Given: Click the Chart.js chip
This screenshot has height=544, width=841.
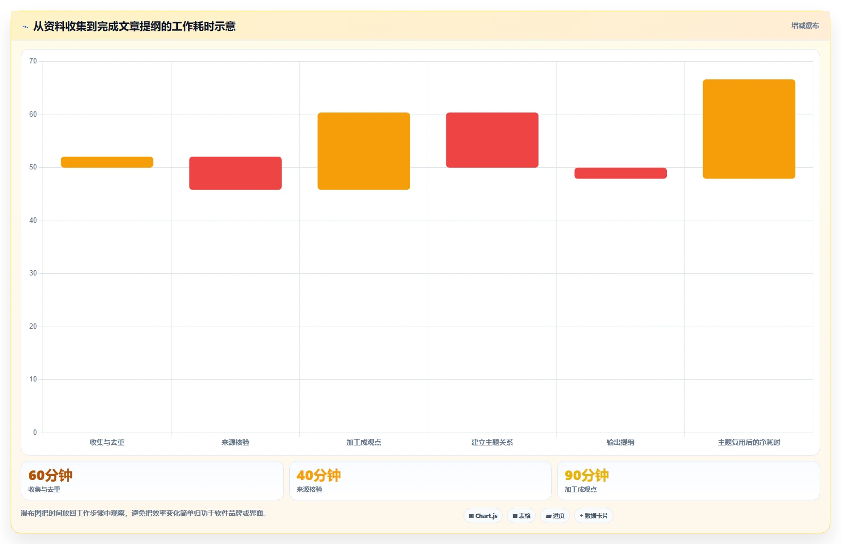Looking at the screenshot, I should 483,516.
